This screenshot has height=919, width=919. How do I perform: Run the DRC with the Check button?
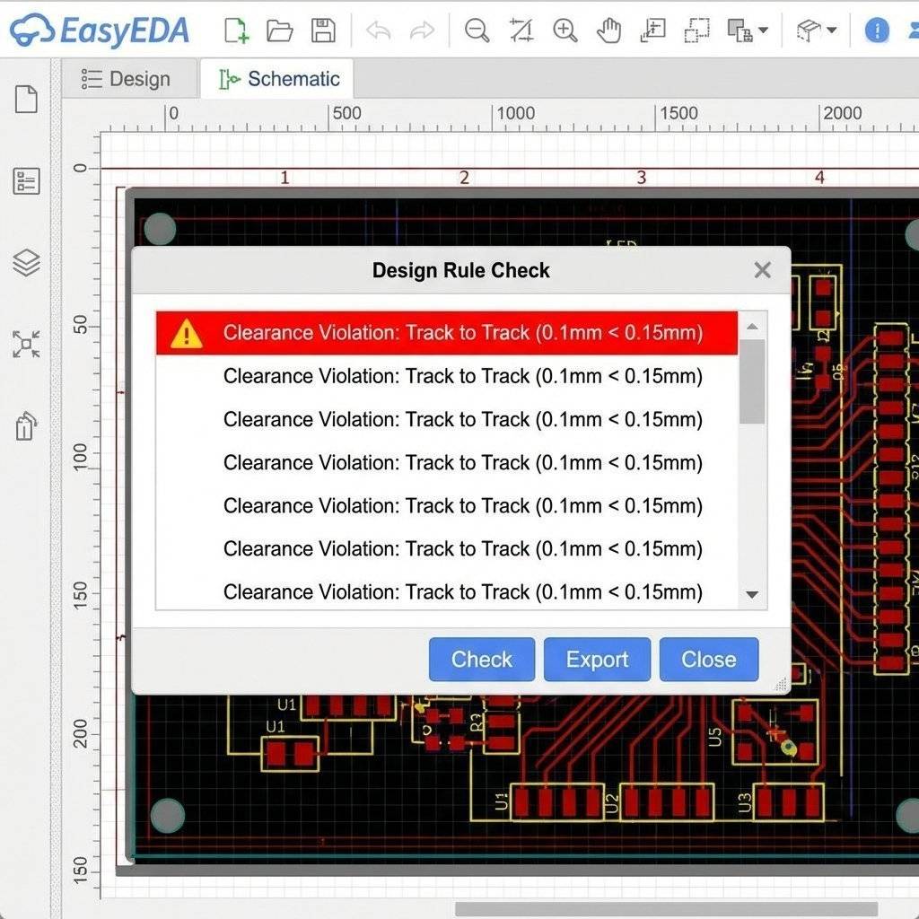tap(482, 660)
